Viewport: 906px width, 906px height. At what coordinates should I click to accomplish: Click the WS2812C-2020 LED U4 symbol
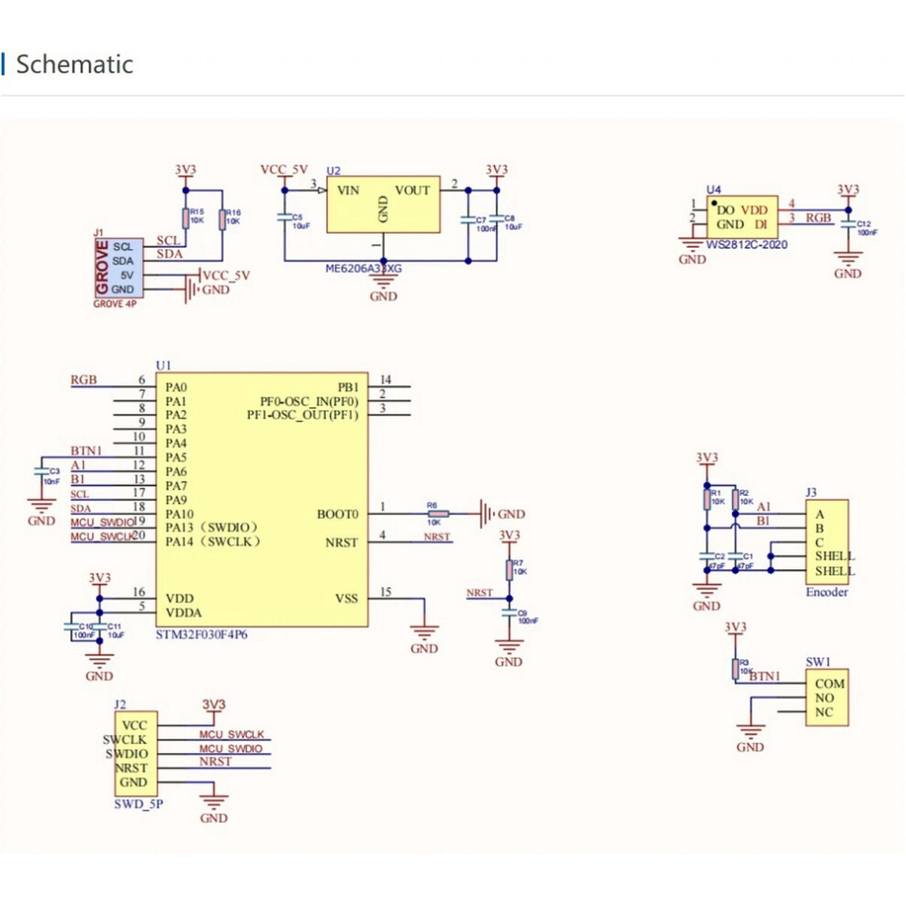(x=742, y=217)
